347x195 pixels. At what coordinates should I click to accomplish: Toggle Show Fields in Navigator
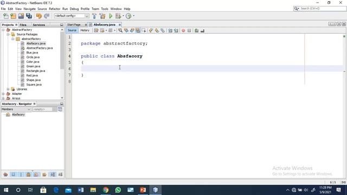point(13,174)
